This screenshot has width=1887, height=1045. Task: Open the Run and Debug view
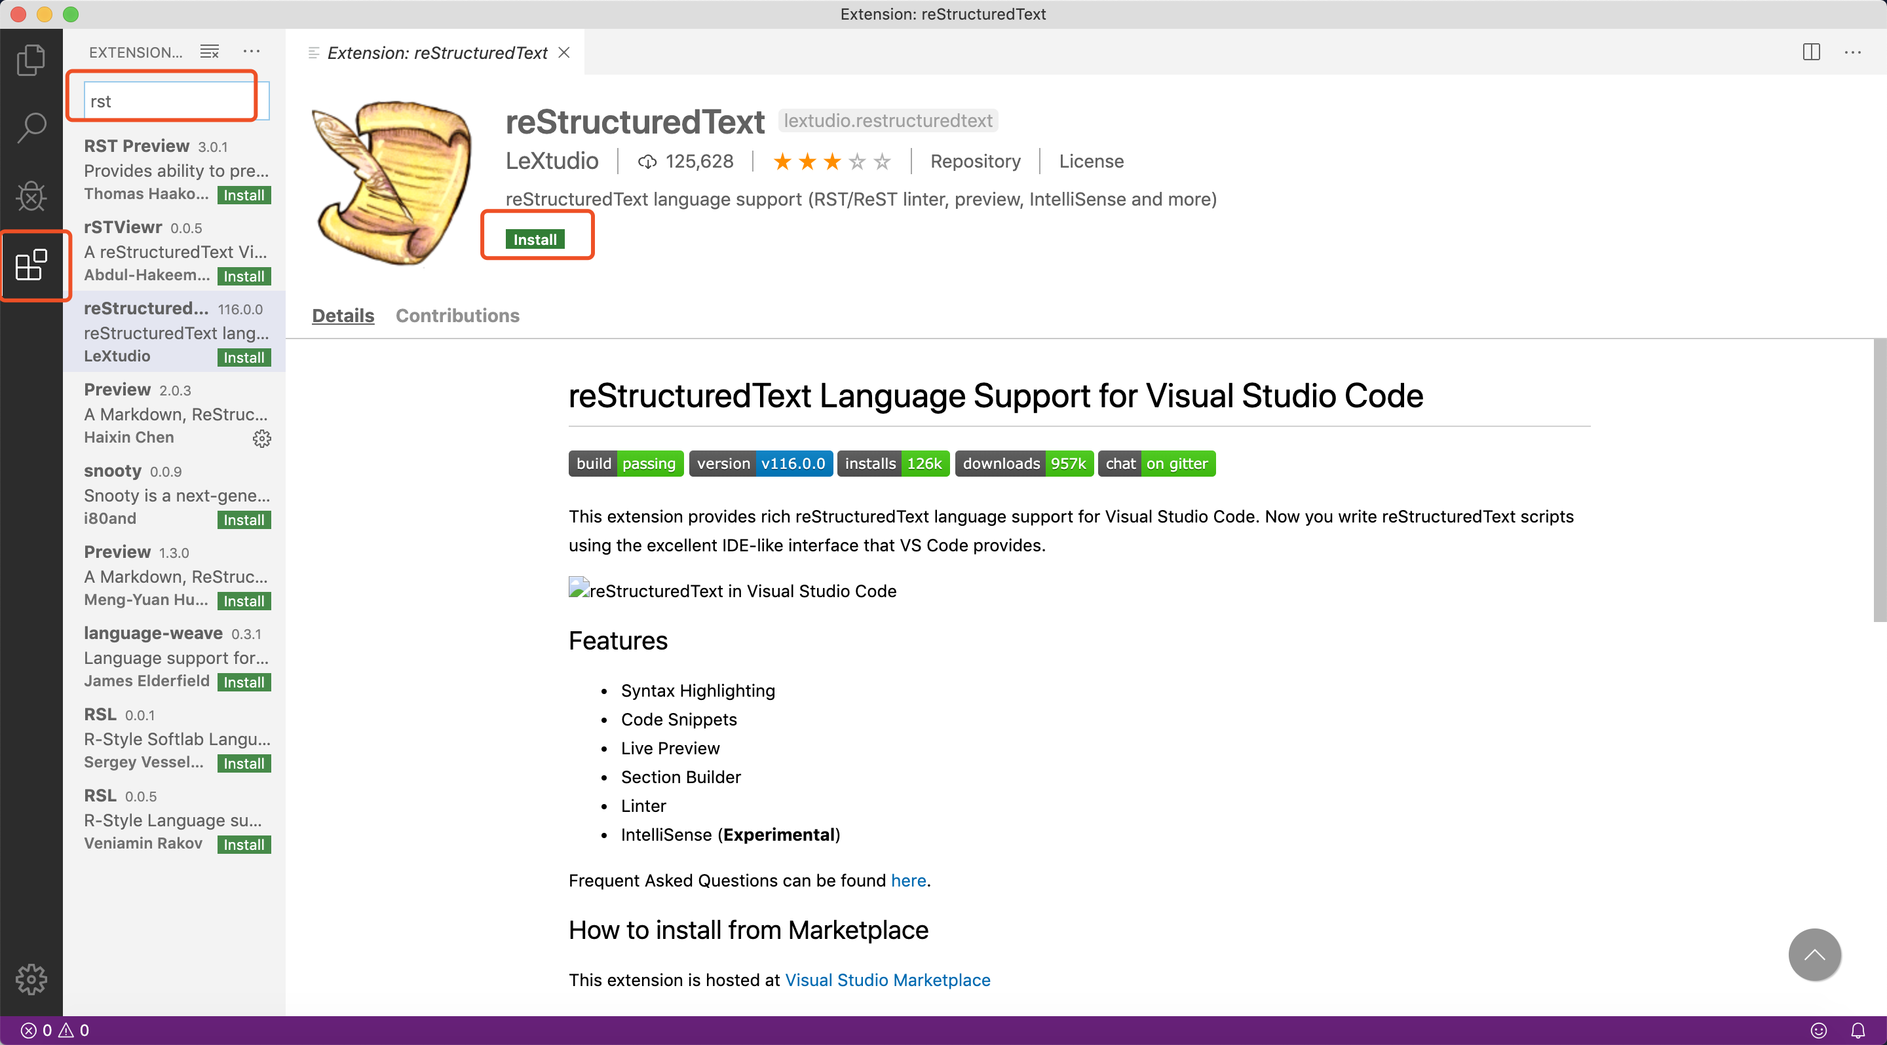coord(31,195)
